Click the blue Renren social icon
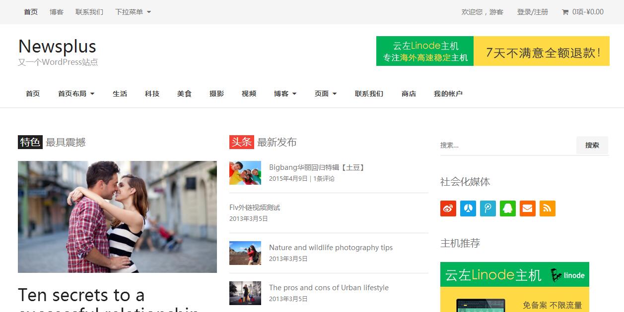The width and height of the screenshot is (624, 312). pyautogui.click(x=468, y=208)
